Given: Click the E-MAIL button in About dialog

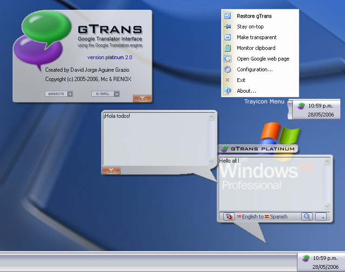Looking at the screenshot, I should 106,94.
